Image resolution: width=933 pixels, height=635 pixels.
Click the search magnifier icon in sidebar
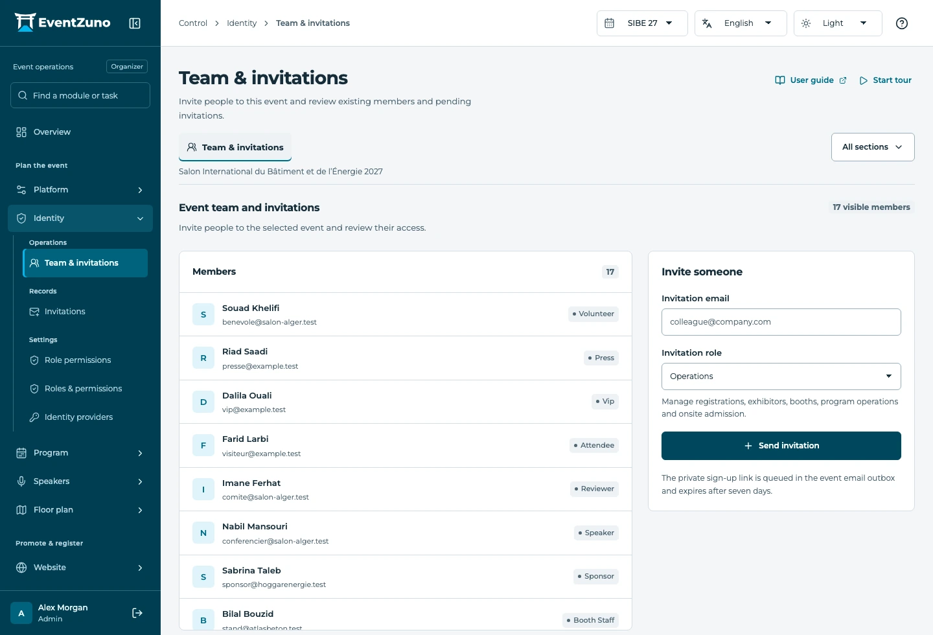point(23,95)
